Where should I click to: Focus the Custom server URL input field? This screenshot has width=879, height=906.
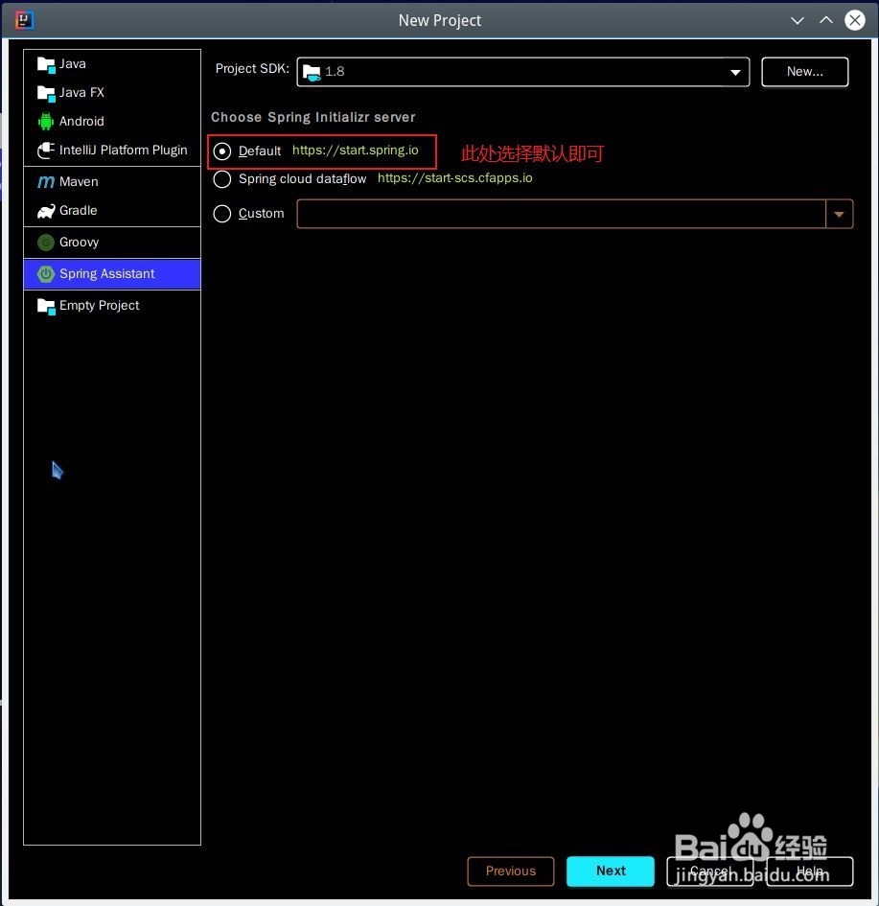click(562, 215)
